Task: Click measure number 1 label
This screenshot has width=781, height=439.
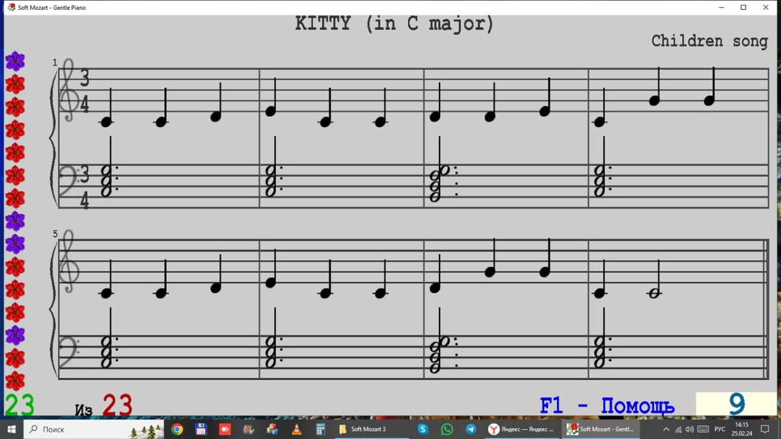Action: click(x=55, y=62)
